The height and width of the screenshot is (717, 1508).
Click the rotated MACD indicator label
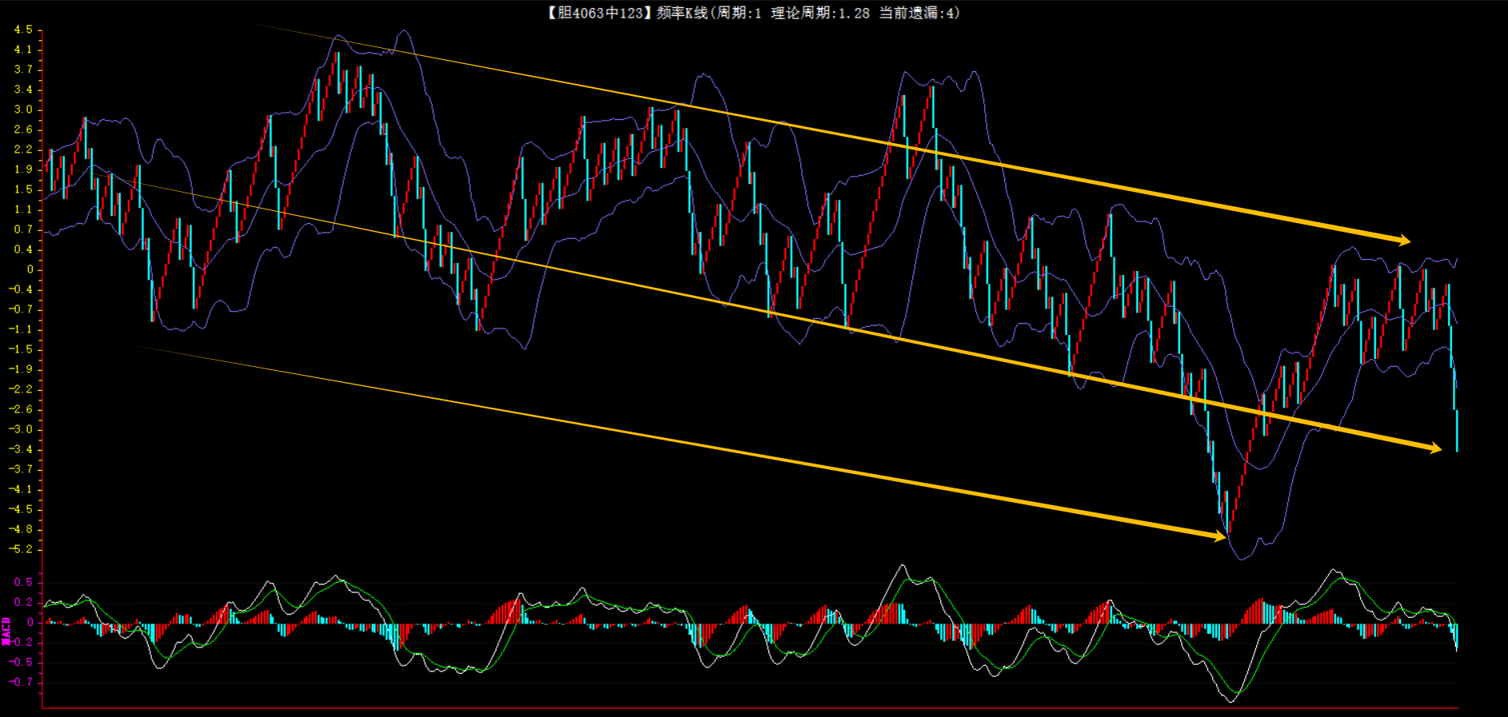pos(6,631)
